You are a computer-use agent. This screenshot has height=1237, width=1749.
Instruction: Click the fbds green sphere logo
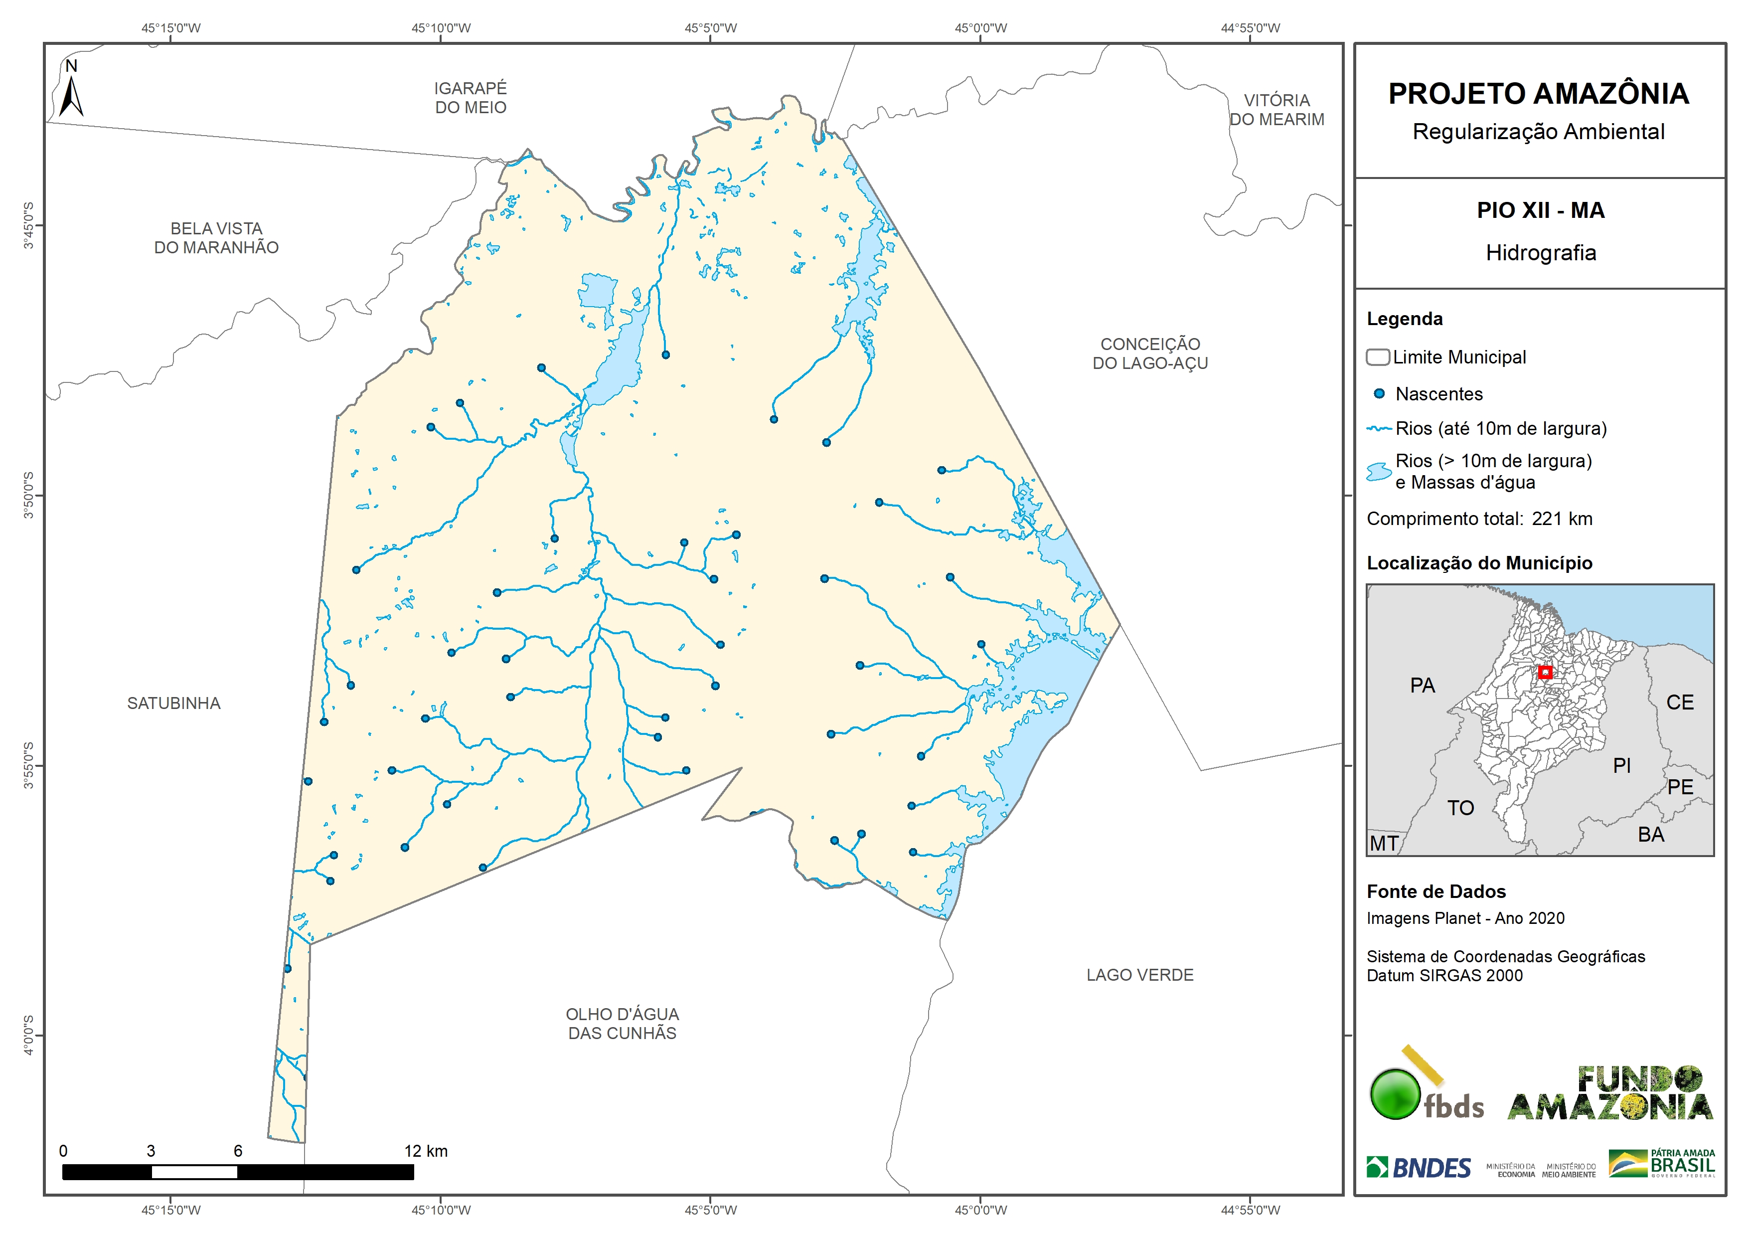(1396, 1094)
